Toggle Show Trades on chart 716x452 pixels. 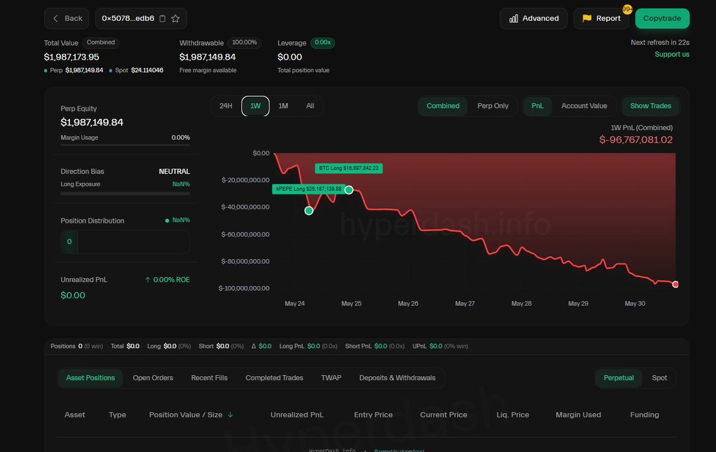pos(650,106)
